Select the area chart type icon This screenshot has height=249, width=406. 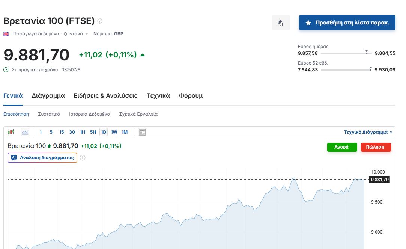pos(25,132)
